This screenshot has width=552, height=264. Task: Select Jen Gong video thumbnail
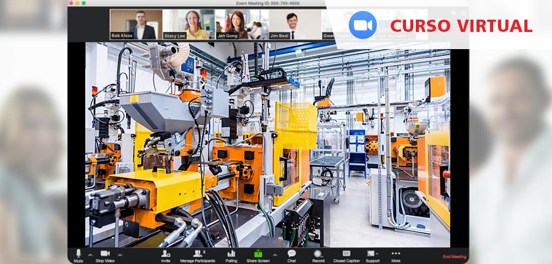coord(242,25)
